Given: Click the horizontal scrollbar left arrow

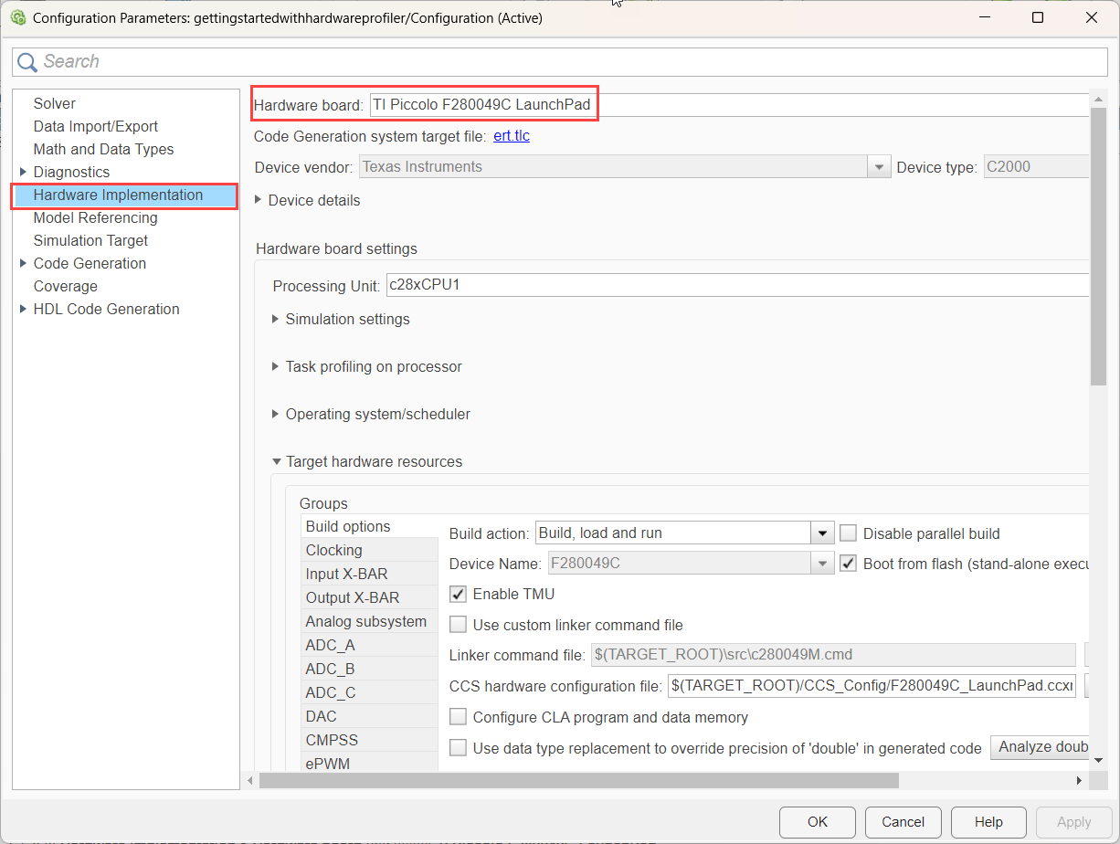Looking at the screenshot, I should (250, 781).
